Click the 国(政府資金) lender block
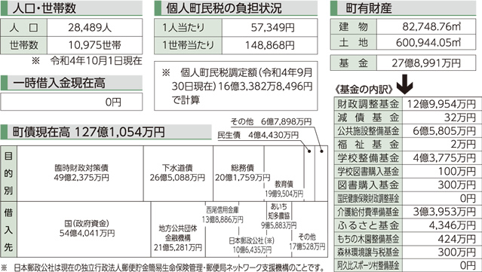Screen dimensions: 482x272 84,229
